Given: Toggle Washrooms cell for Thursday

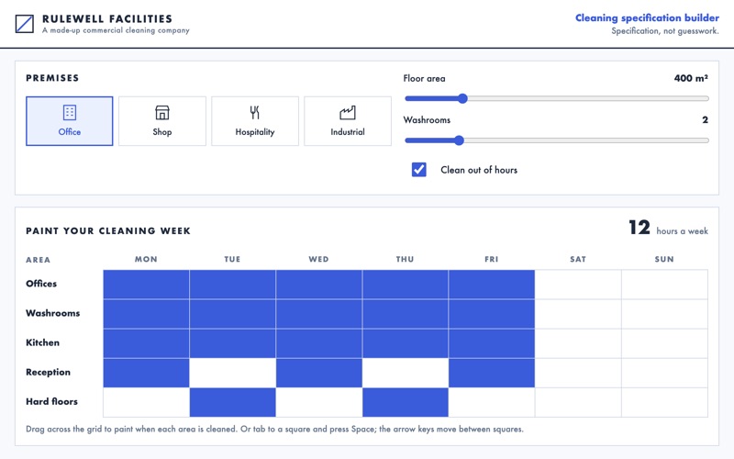Looking at the screenshot, I should pos(406,314).
